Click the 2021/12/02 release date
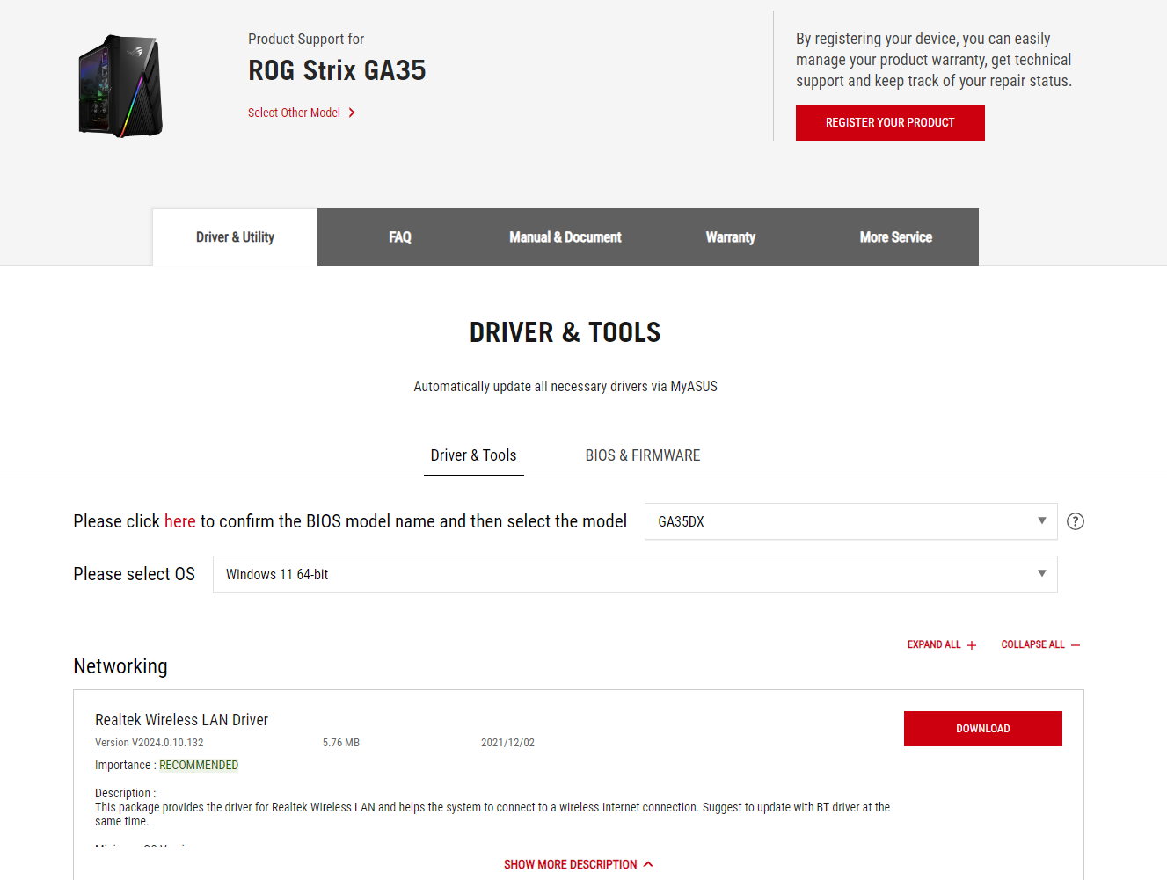The image size is (1167, 880). coord(507,743)
